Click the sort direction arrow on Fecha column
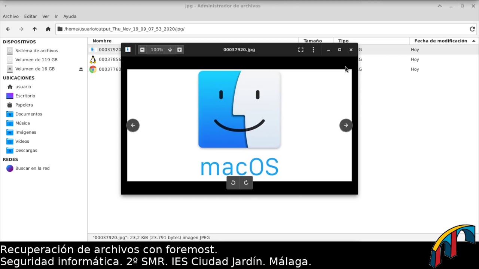Viewport: 479px width, 269px height. point(473,41)
